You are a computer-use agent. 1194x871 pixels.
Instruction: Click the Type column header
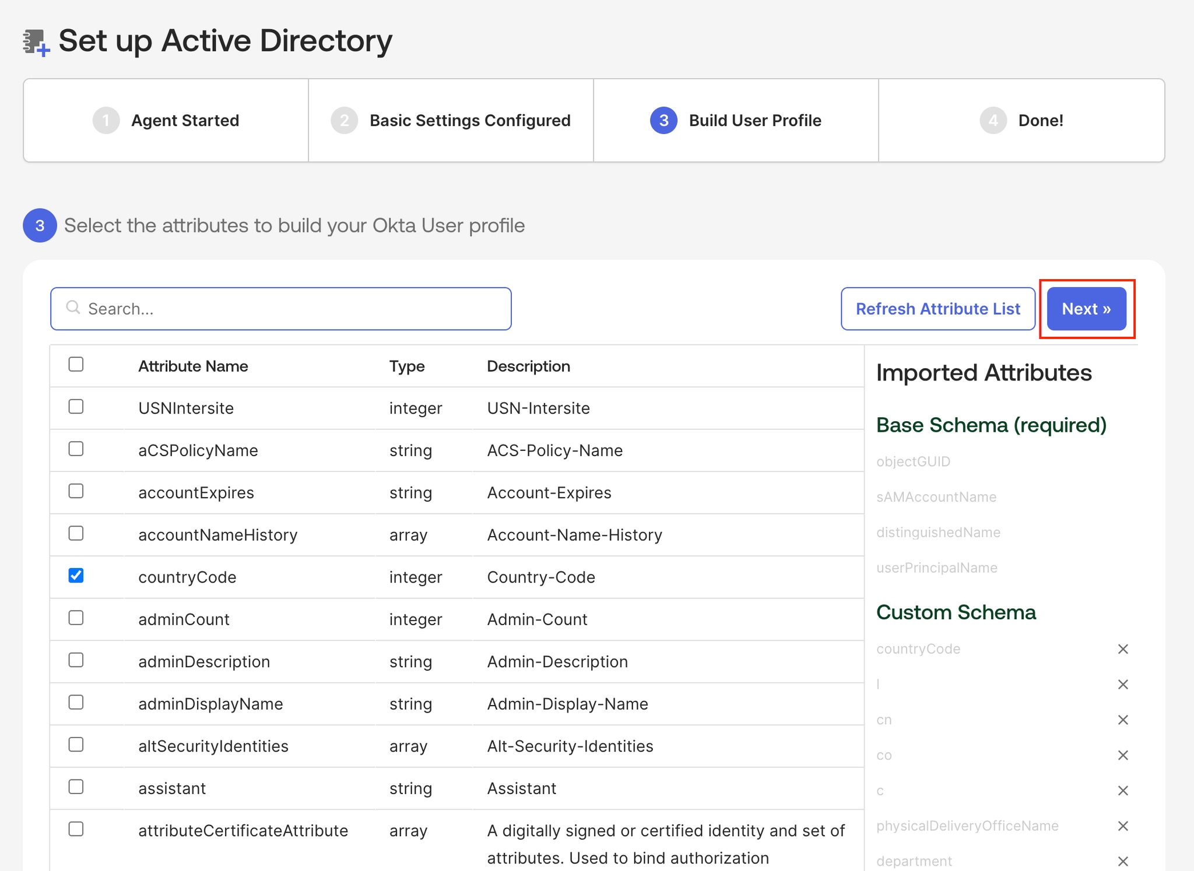click(x=407, y=366)
